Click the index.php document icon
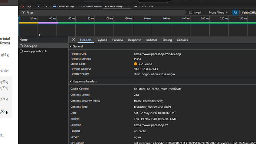The height and width of the screenshot is (144, 256). pos(21,46)
